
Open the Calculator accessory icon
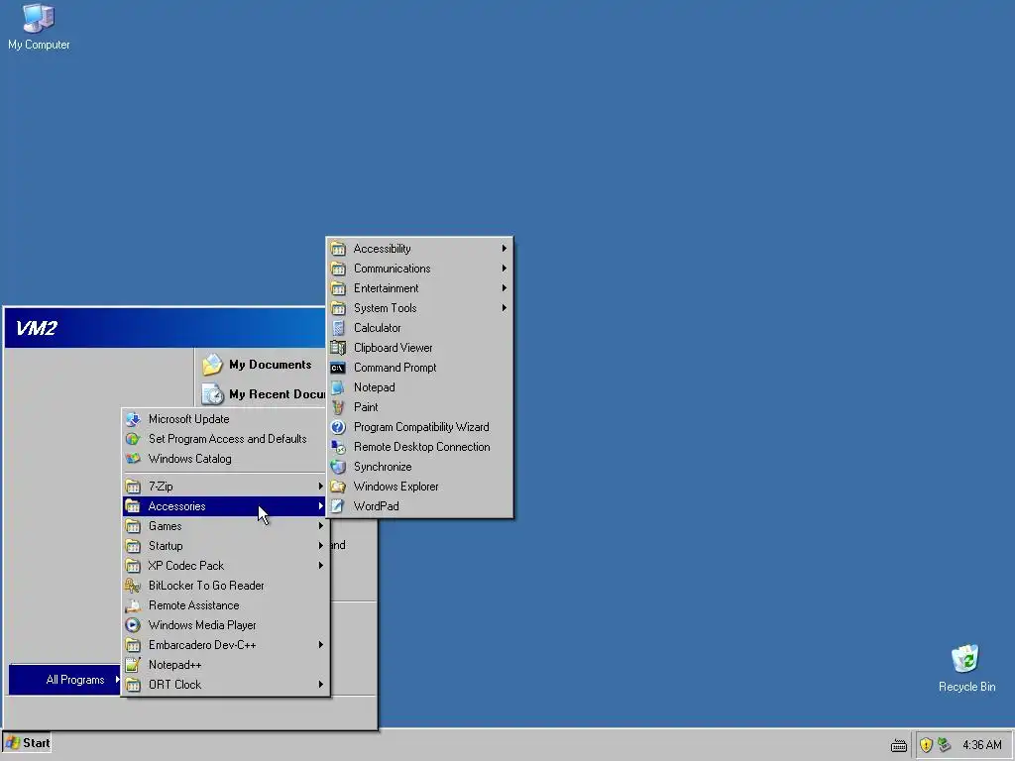pos(338,328)
